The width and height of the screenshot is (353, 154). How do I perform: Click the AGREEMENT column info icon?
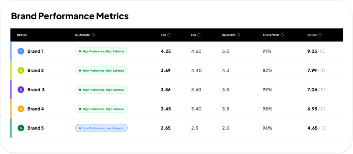[282, 35]
